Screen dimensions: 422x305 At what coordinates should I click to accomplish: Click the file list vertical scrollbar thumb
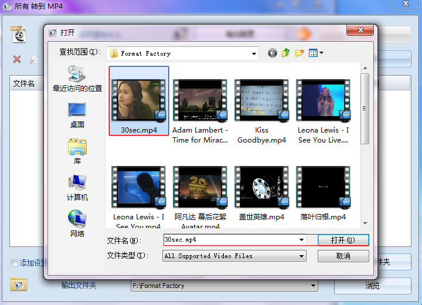(365, 109)
